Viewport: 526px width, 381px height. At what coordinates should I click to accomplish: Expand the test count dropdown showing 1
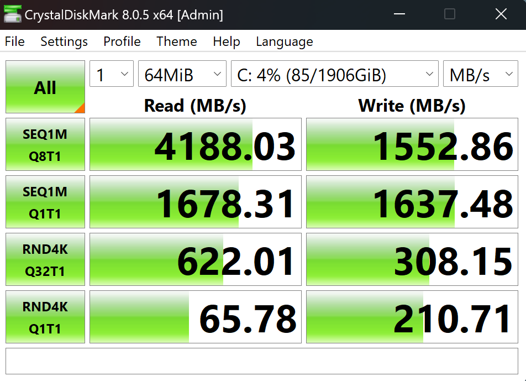[x=112, y=74]
